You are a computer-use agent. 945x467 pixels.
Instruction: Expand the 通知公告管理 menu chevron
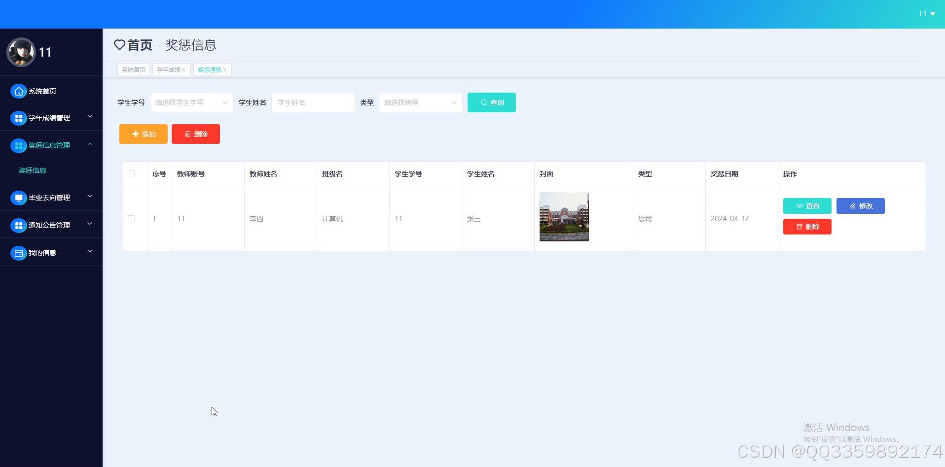click(x=90, y=224)
